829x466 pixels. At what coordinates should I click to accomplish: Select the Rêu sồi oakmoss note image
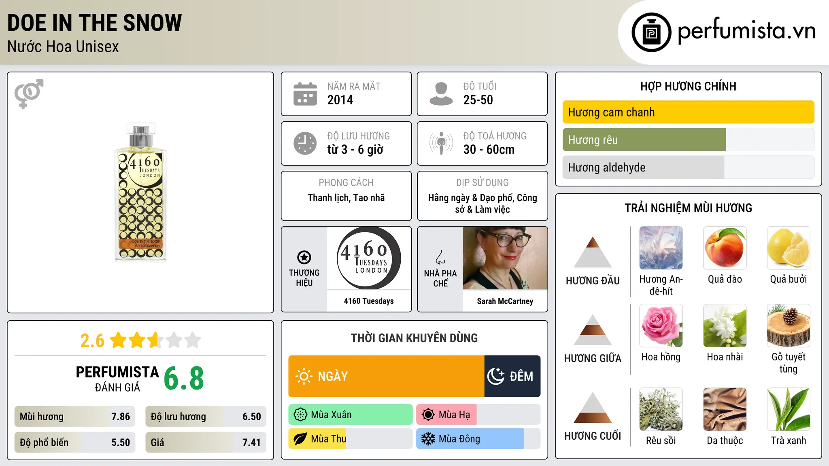coord(661,409)
